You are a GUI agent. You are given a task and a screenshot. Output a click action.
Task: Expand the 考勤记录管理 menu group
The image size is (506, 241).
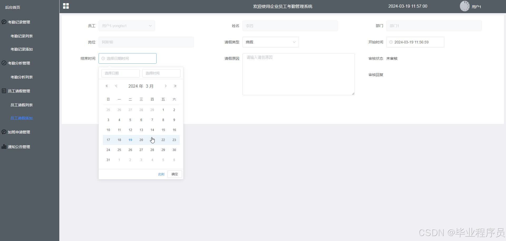(19, 22)
